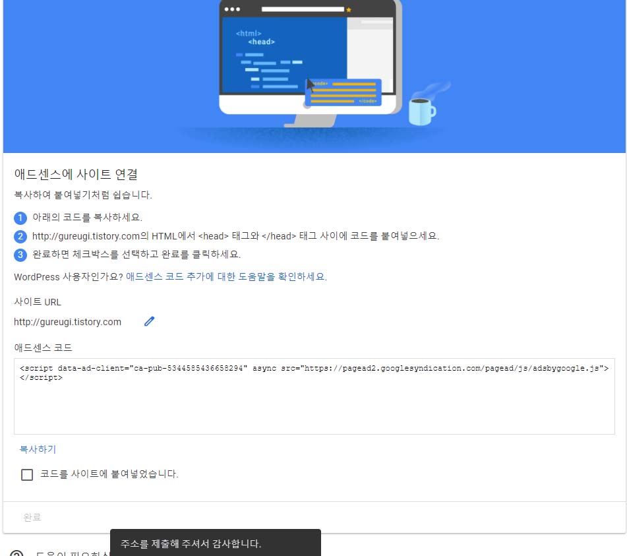Screen dimensions: 627x556
Task: Click step 3 text about checkbox
Action: [136, 255]
